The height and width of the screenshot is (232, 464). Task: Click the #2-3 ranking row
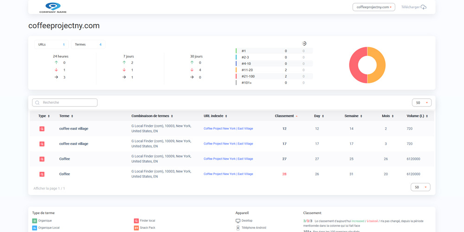click(x=274, y=57)
